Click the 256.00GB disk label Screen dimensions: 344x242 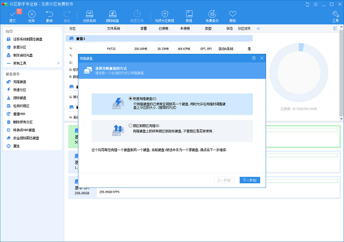tap(82, 193)
